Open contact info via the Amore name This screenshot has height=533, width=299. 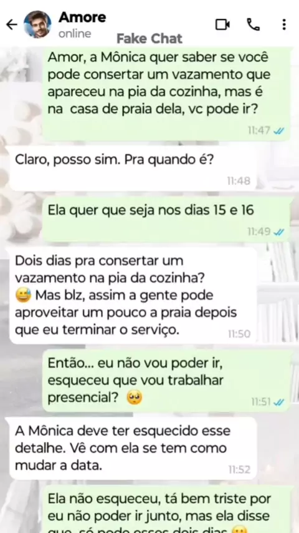click(82, 17)
